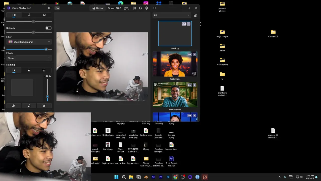This screenshot has width=321, height=181.
Task: Select the clients ive worked text file
Action: (x=222, y=91)
